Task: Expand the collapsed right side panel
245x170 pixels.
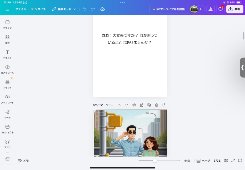Action: pyautogui.click(x=242, y=67)
